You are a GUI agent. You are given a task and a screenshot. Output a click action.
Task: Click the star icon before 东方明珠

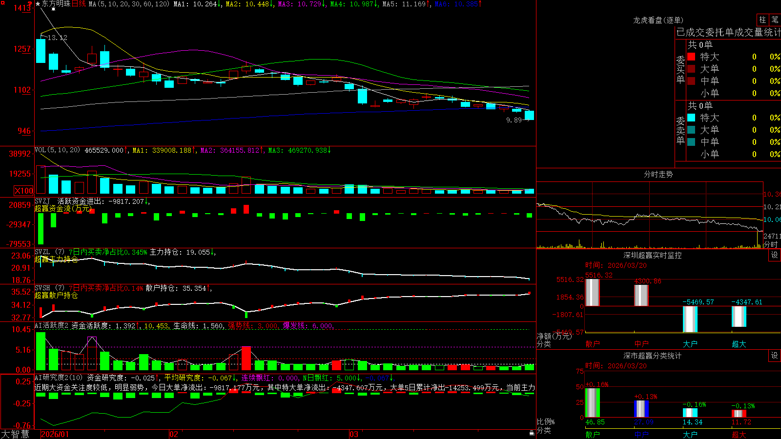[x=38, y=4]
